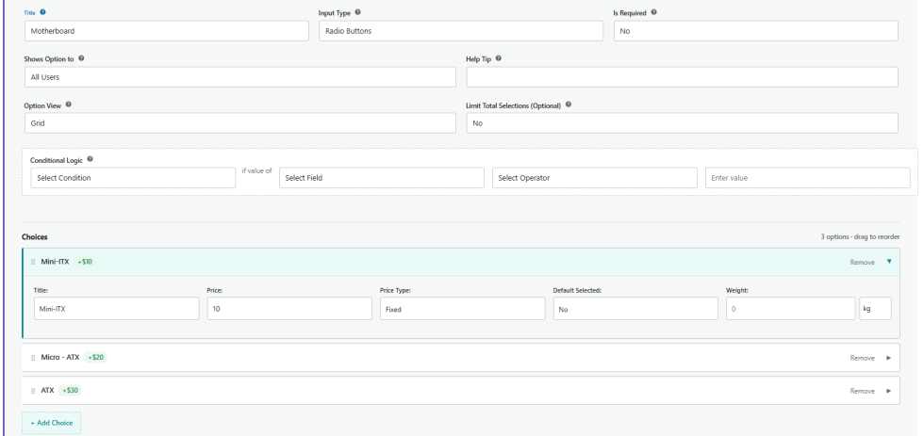Click help icon next to Is Required

pyautogui.click(x=653, y=12)
